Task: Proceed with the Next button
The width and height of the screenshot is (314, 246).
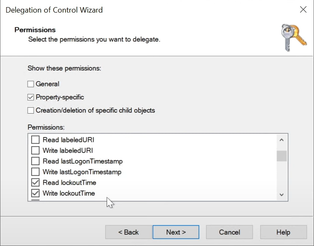Action: [176, 232]
